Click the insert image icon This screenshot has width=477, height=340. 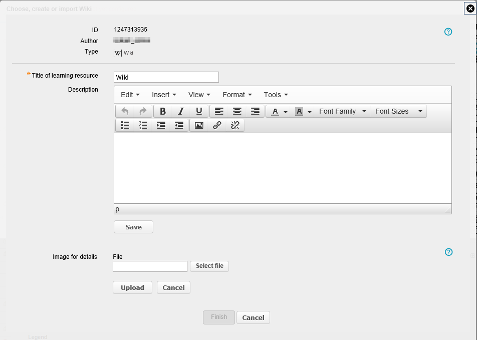click(199, 125)
